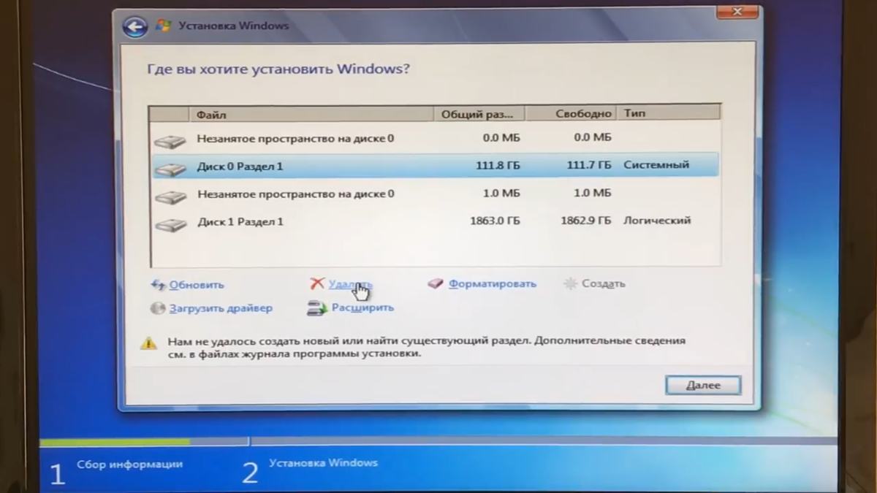Open Загрузить драйвер link

(221, 308)
